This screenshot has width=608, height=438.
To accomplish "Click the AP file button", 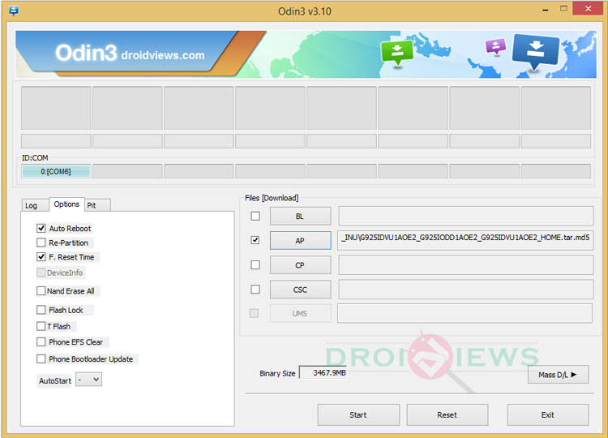I will [x=301, y=241].
